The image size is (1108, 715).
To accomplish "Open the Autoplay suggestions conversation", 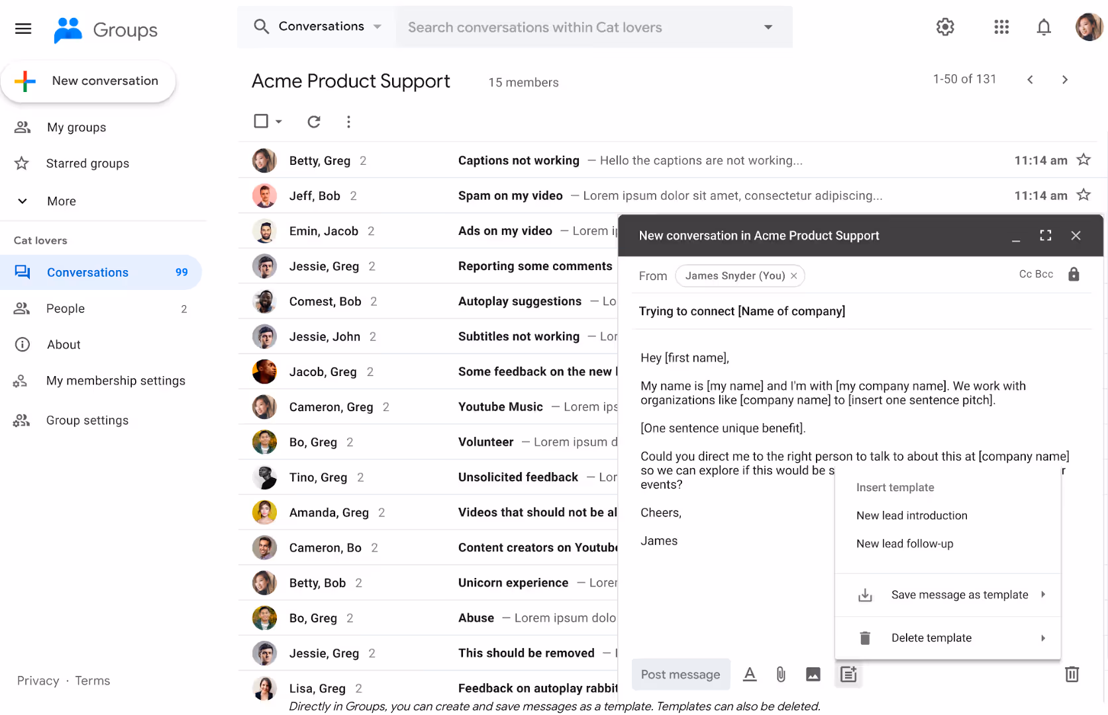I will point(428,301).
